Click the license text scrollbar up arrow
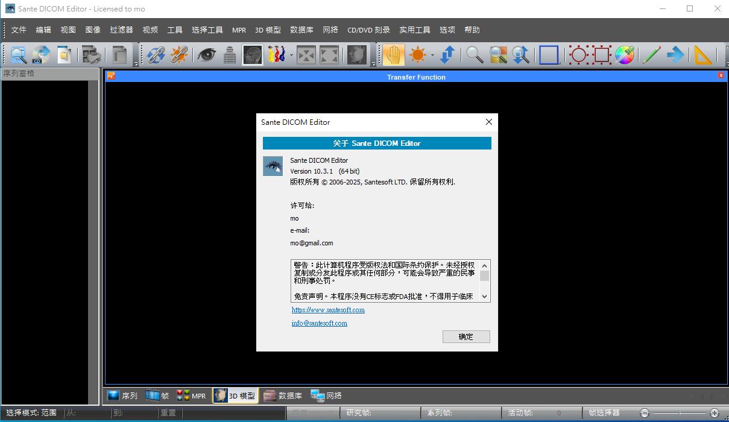729x422 pixels. (485, 265)
